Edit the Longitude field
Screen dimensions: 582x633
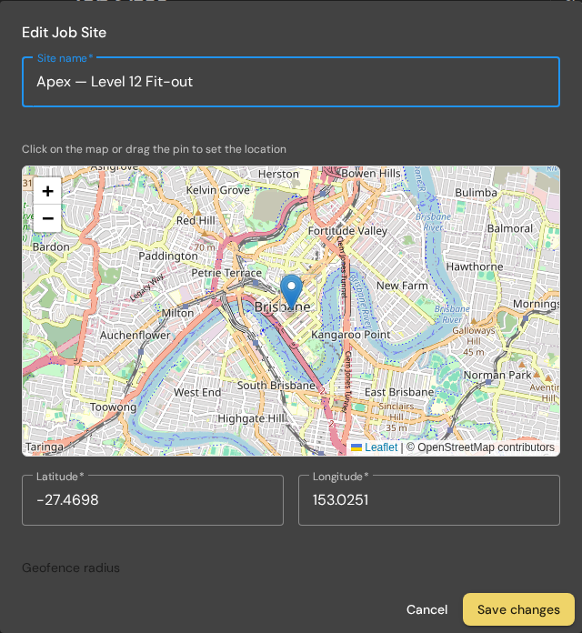pos(429,500)
